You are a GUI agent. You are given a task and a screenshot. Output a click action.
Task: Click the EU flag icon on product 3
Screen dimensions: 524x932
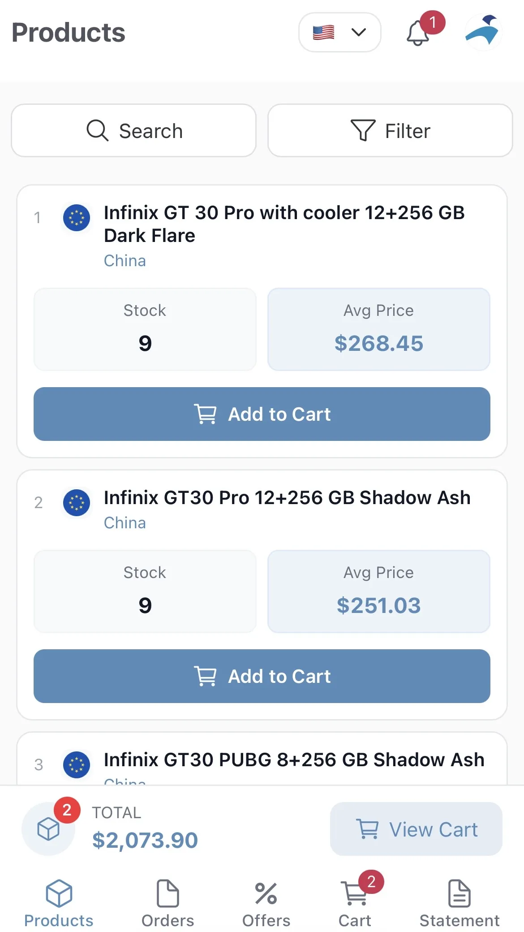[77, 764]
